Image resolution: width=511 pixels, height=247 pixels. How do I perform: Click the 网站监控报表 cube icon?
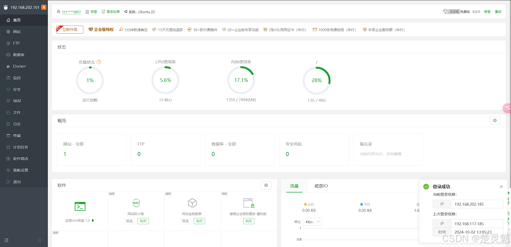click(192, 203)
